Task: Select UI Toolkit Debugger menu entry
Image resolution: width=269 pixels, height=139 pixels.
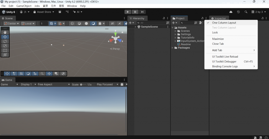Action: click(x=231, y=62)
